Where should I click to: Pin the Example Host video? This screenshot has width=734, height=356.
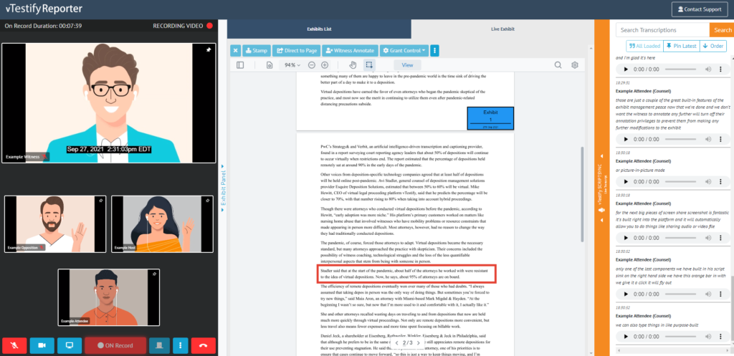point(207,201)
